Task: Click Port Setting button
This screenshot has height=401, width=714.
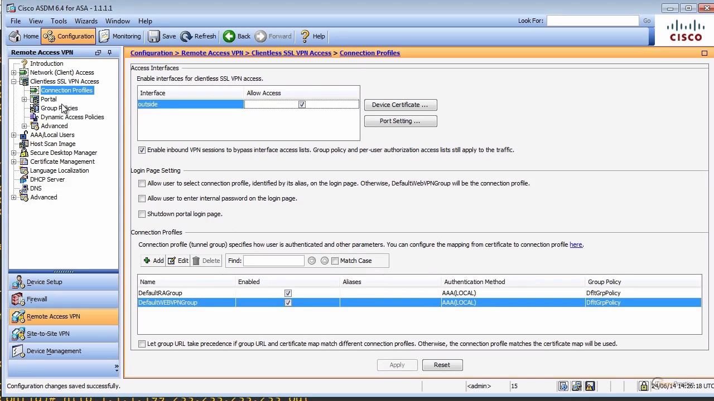Action: pyautogui.click(x=401, y=121)
